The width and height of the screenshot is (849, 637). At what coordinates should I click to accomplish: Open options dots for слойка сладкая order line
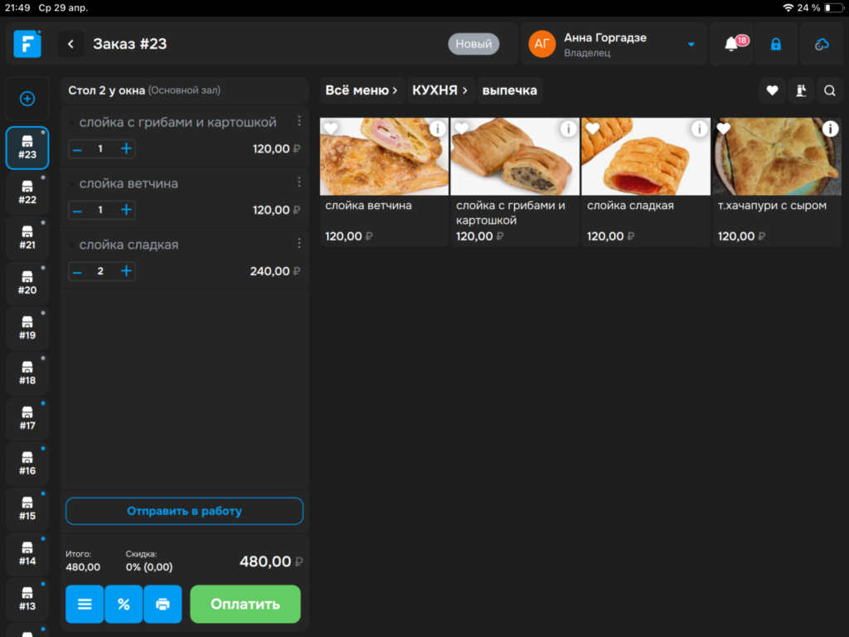pos(298,244)
